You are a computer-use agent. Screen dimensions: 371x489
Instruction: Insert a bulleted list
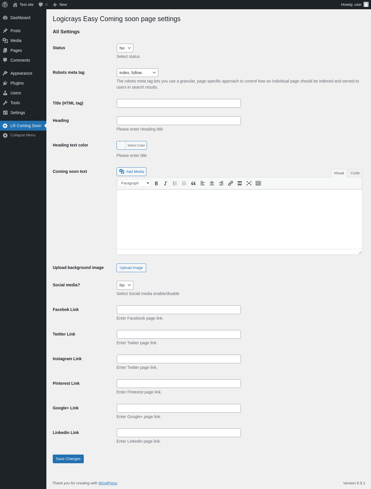[x=175, y=183]
